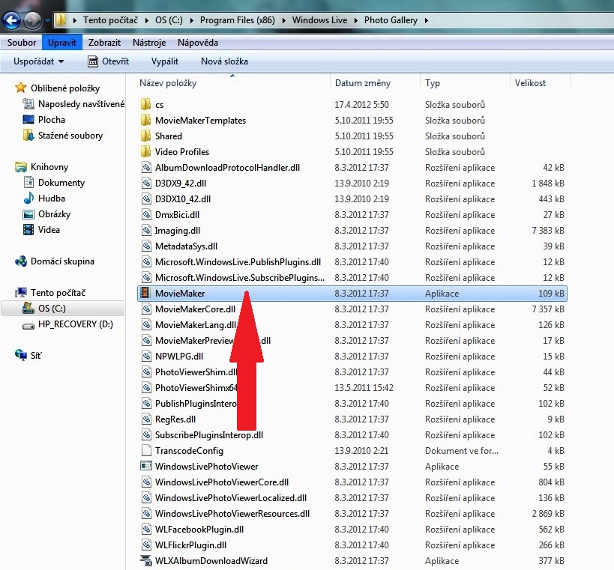Screen dimensions: 614x570
Task: Select D3DX10_42.dll file name
Action: 182,198
